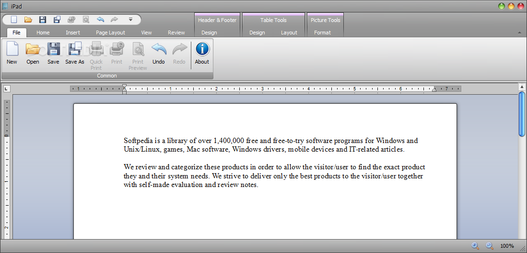Click the Quick Print icon in quick access toolbar
Viewport: 527px width, 253px height.
click(71, 20)
